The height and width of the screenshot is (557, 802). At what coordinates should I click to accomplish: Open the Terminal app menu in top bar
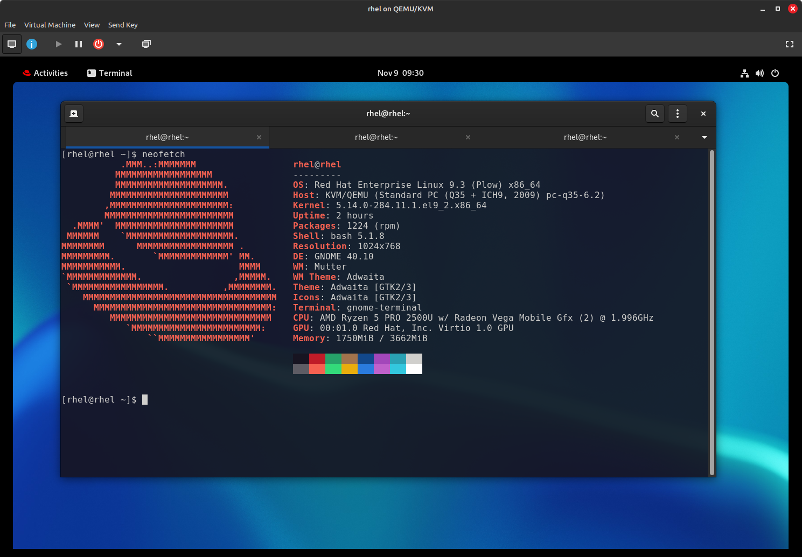(x=110, y=73)
